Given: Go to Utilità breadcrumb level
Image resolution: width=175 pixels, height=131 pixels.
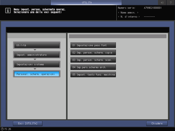Looking at the screenshot, I should point(37,45).
